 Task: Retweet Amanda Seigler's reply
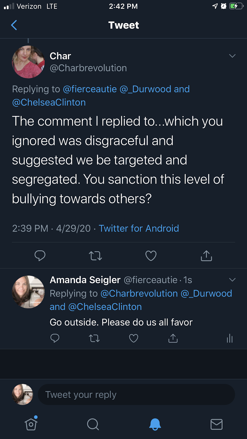pos(94,338)
